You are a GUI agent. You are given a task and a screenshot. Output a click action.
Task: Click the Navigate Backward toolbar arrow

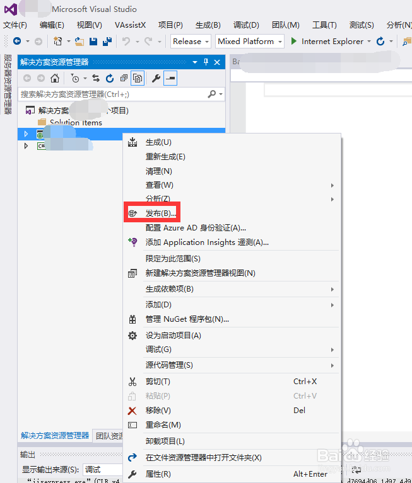tap(17, 41)
